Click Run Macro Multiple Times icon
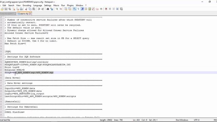This screenshot has height=122, width=217. 118,9
